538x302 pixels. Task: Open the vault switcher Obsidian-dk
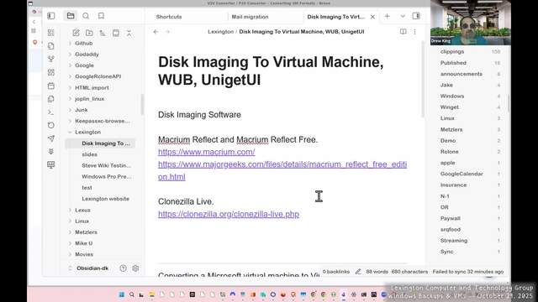pos(92,268)
